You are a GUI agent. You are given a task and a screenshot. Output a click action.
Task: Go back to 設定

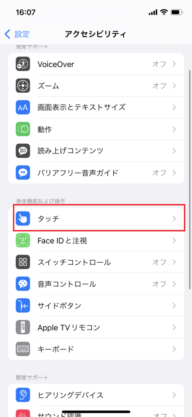pyautogui.click(x=17, y=34)
